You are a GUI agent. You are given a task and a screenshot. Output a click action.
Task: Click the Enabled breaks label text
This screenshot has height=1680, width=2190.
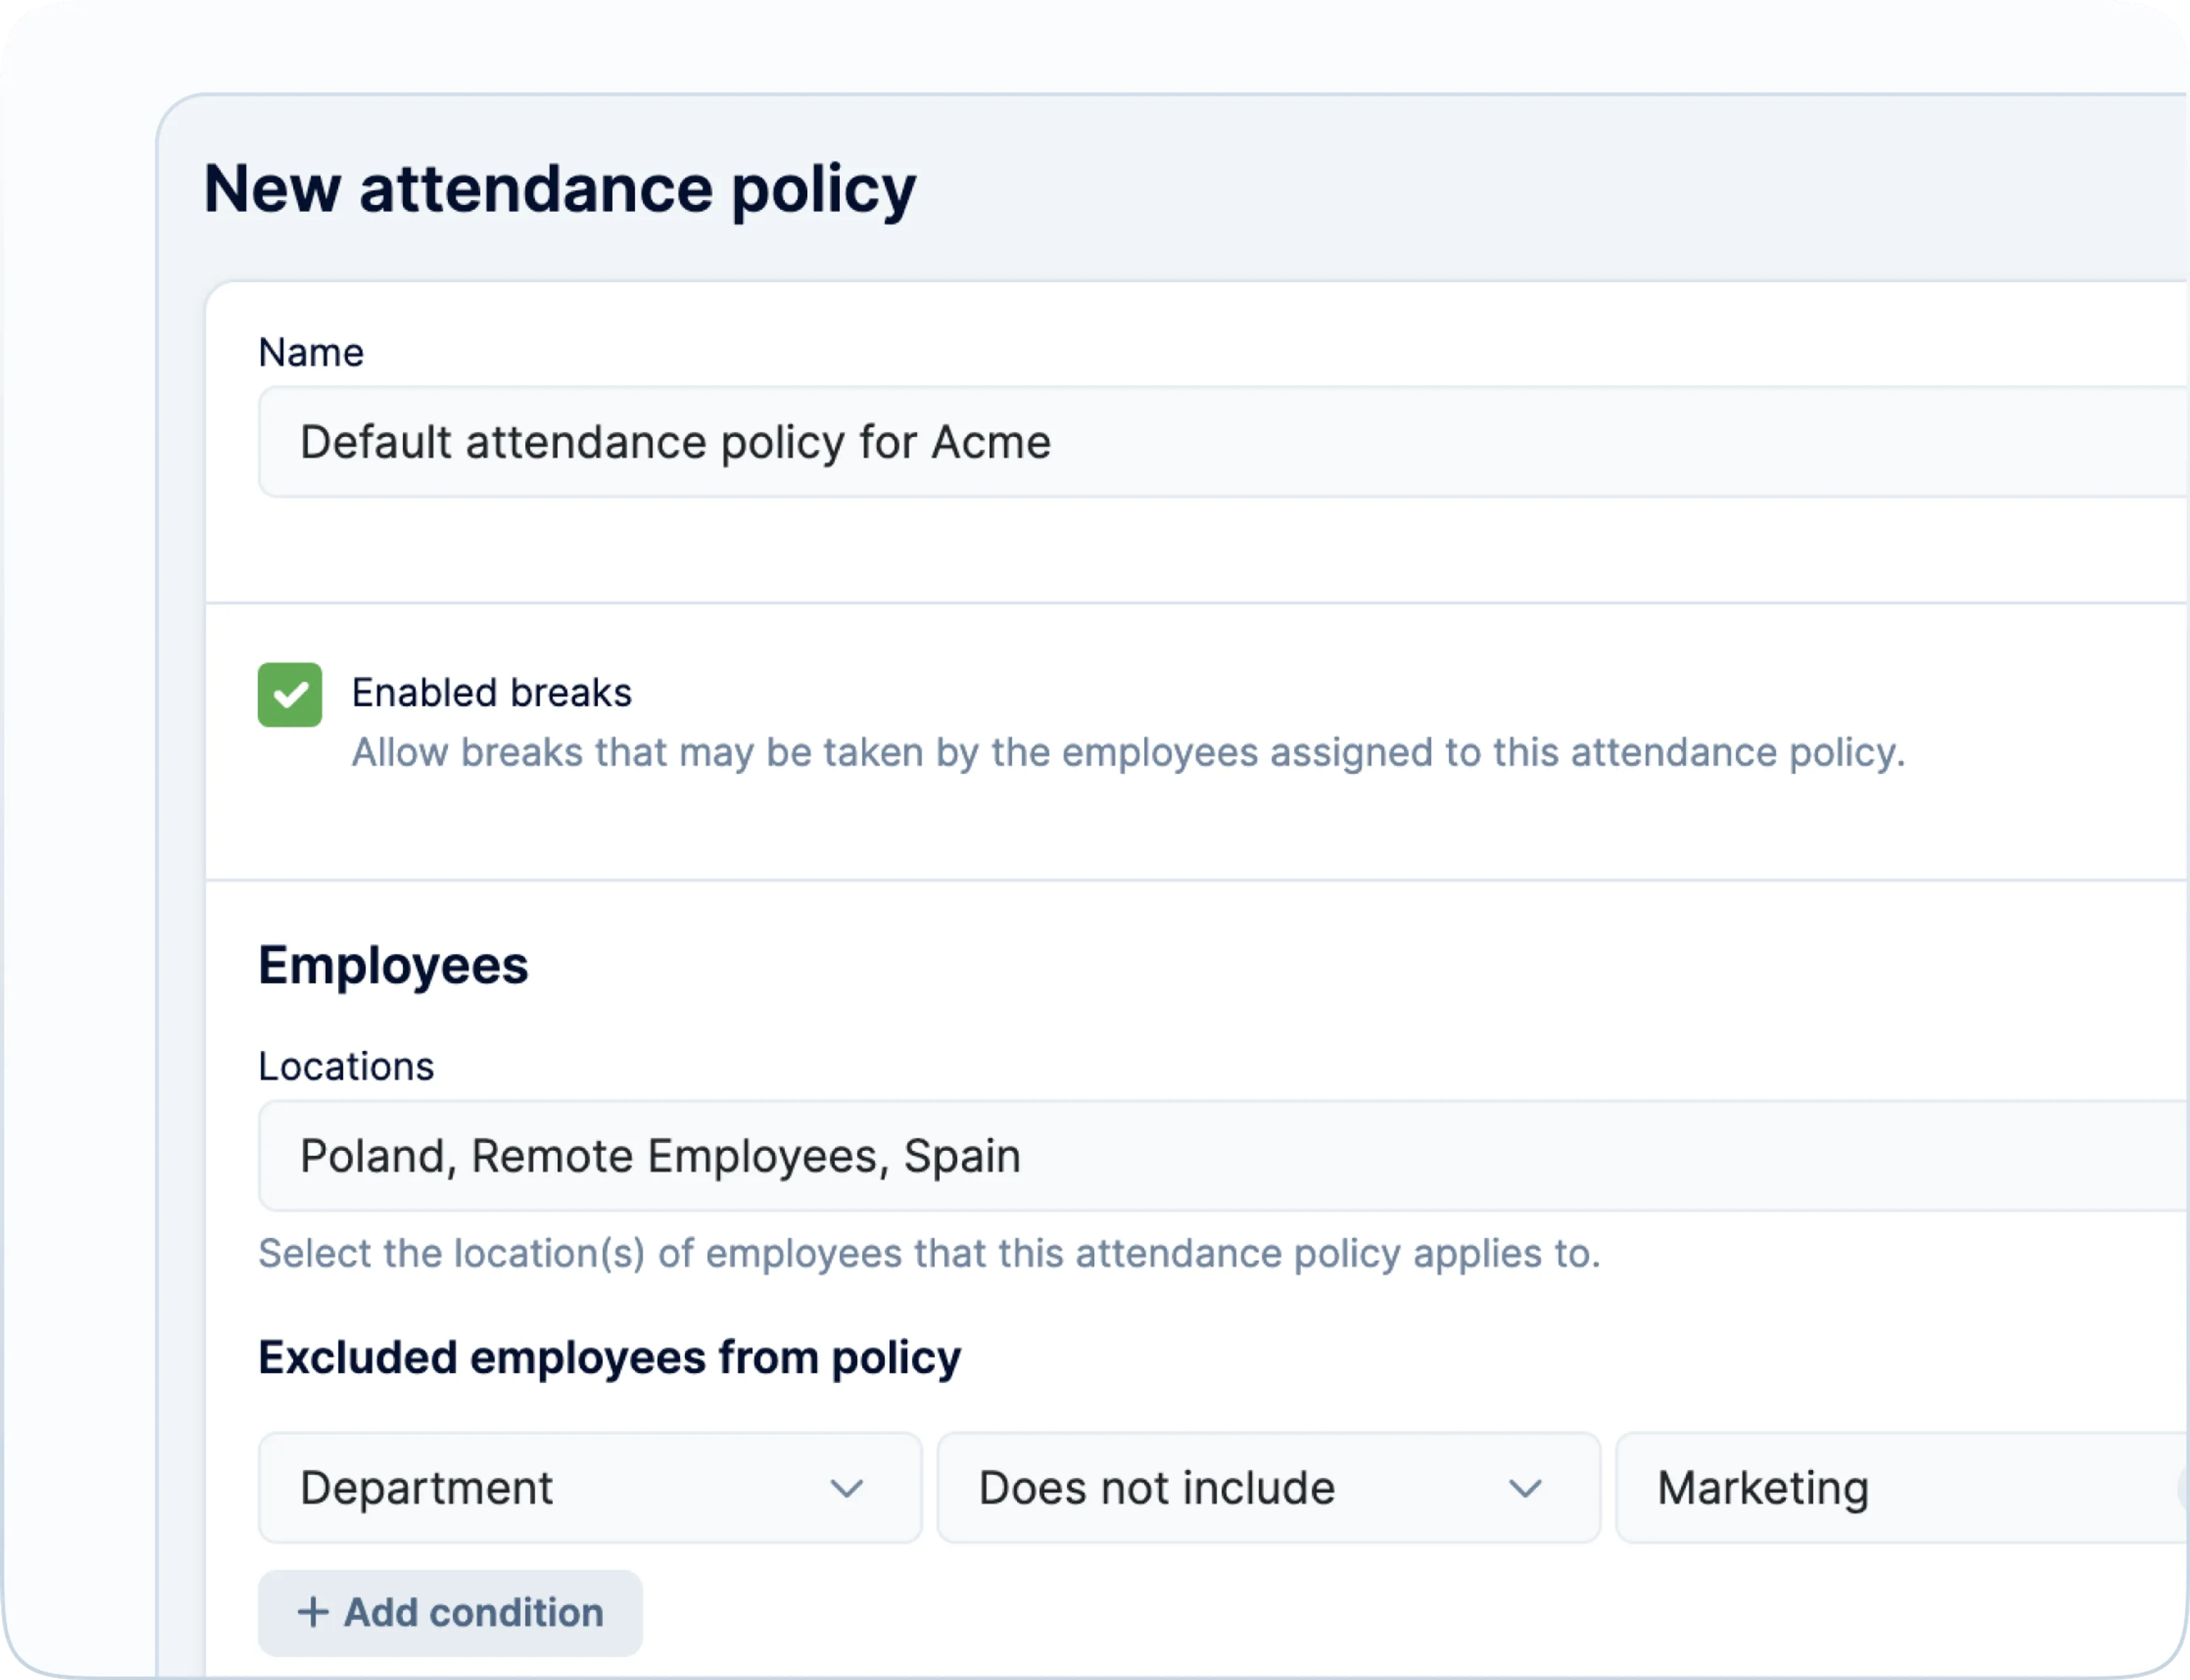(491, 693)
